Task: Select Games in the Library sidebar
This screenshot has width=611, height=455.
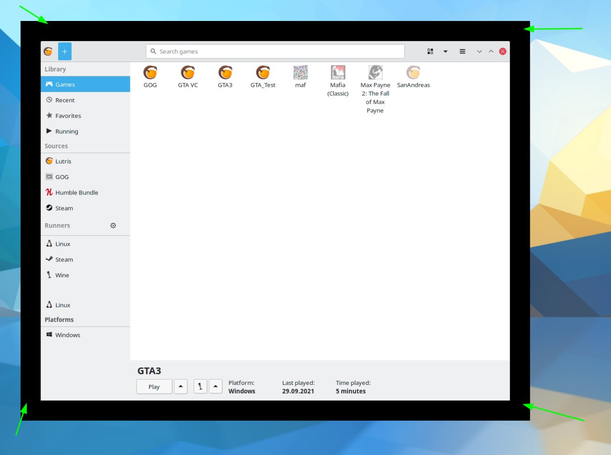Action: [85, 84]
